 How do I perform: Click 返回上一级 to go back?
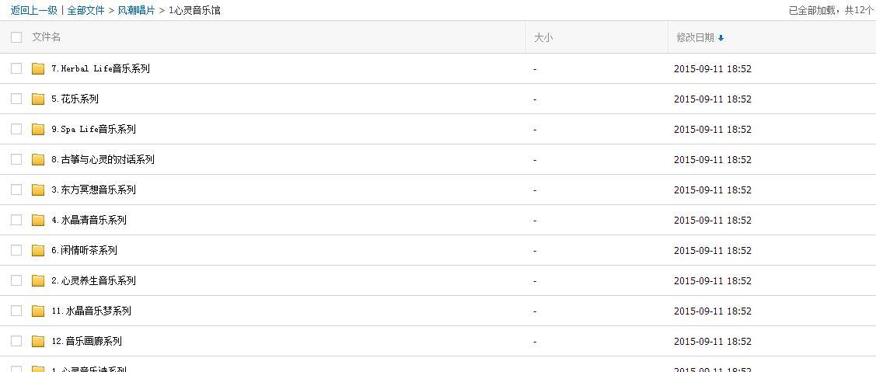(x=33, y=10)
